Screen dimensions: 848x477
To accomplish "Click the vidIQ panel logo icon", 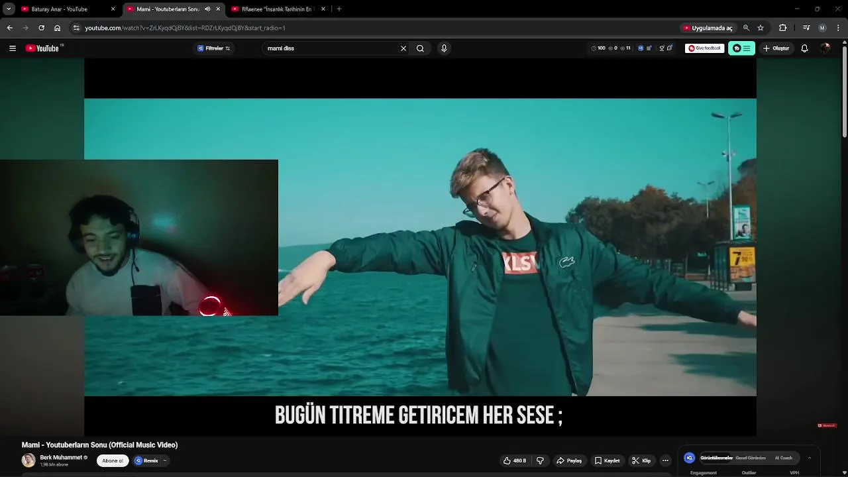I will coord(689,458).
